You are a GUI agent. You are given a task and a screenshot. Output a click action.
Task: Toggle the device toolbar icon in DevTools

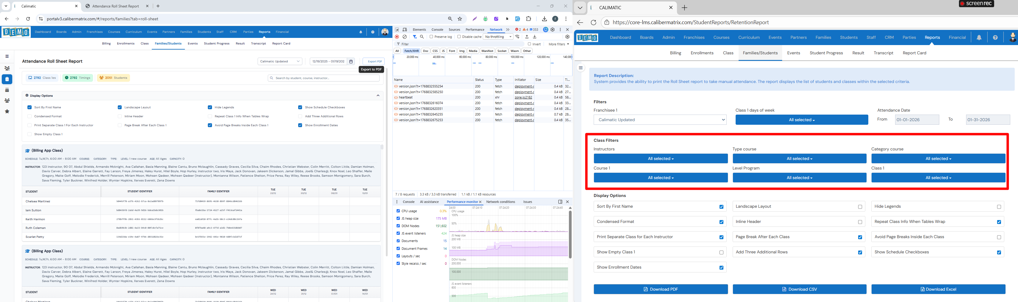coord(405,30)
